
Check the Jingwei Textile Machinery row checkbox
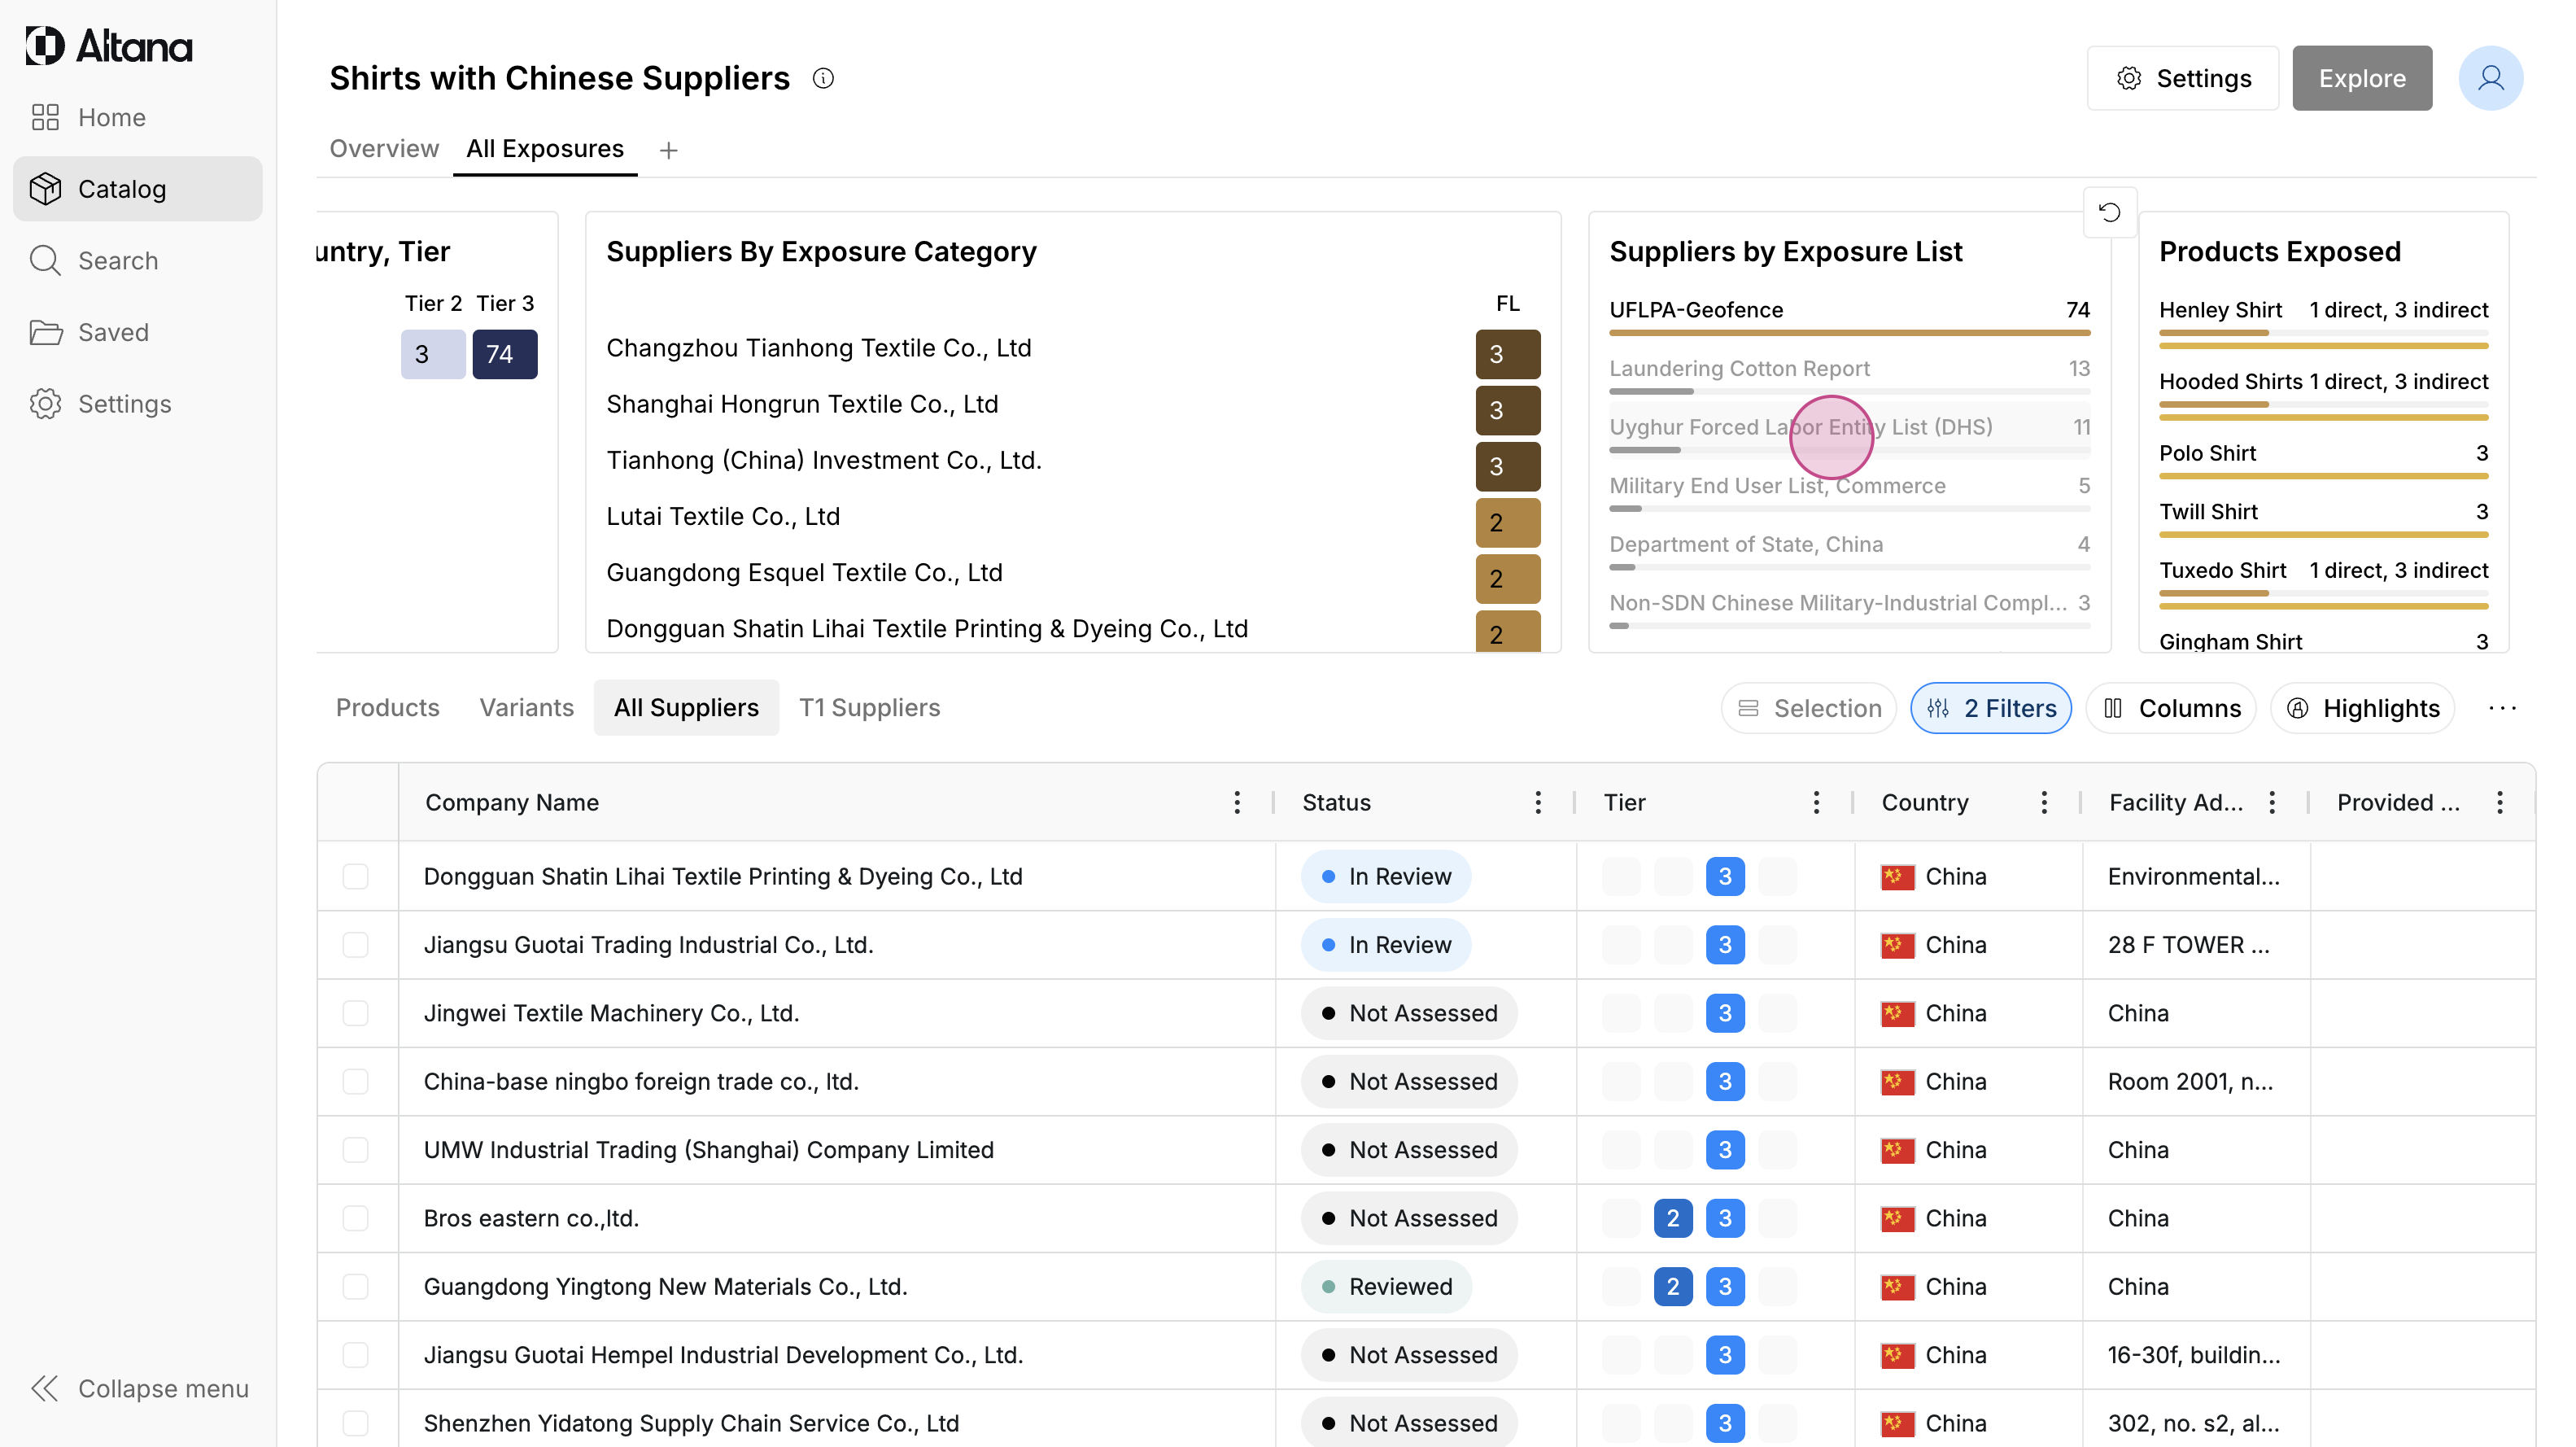point(355,1013)
